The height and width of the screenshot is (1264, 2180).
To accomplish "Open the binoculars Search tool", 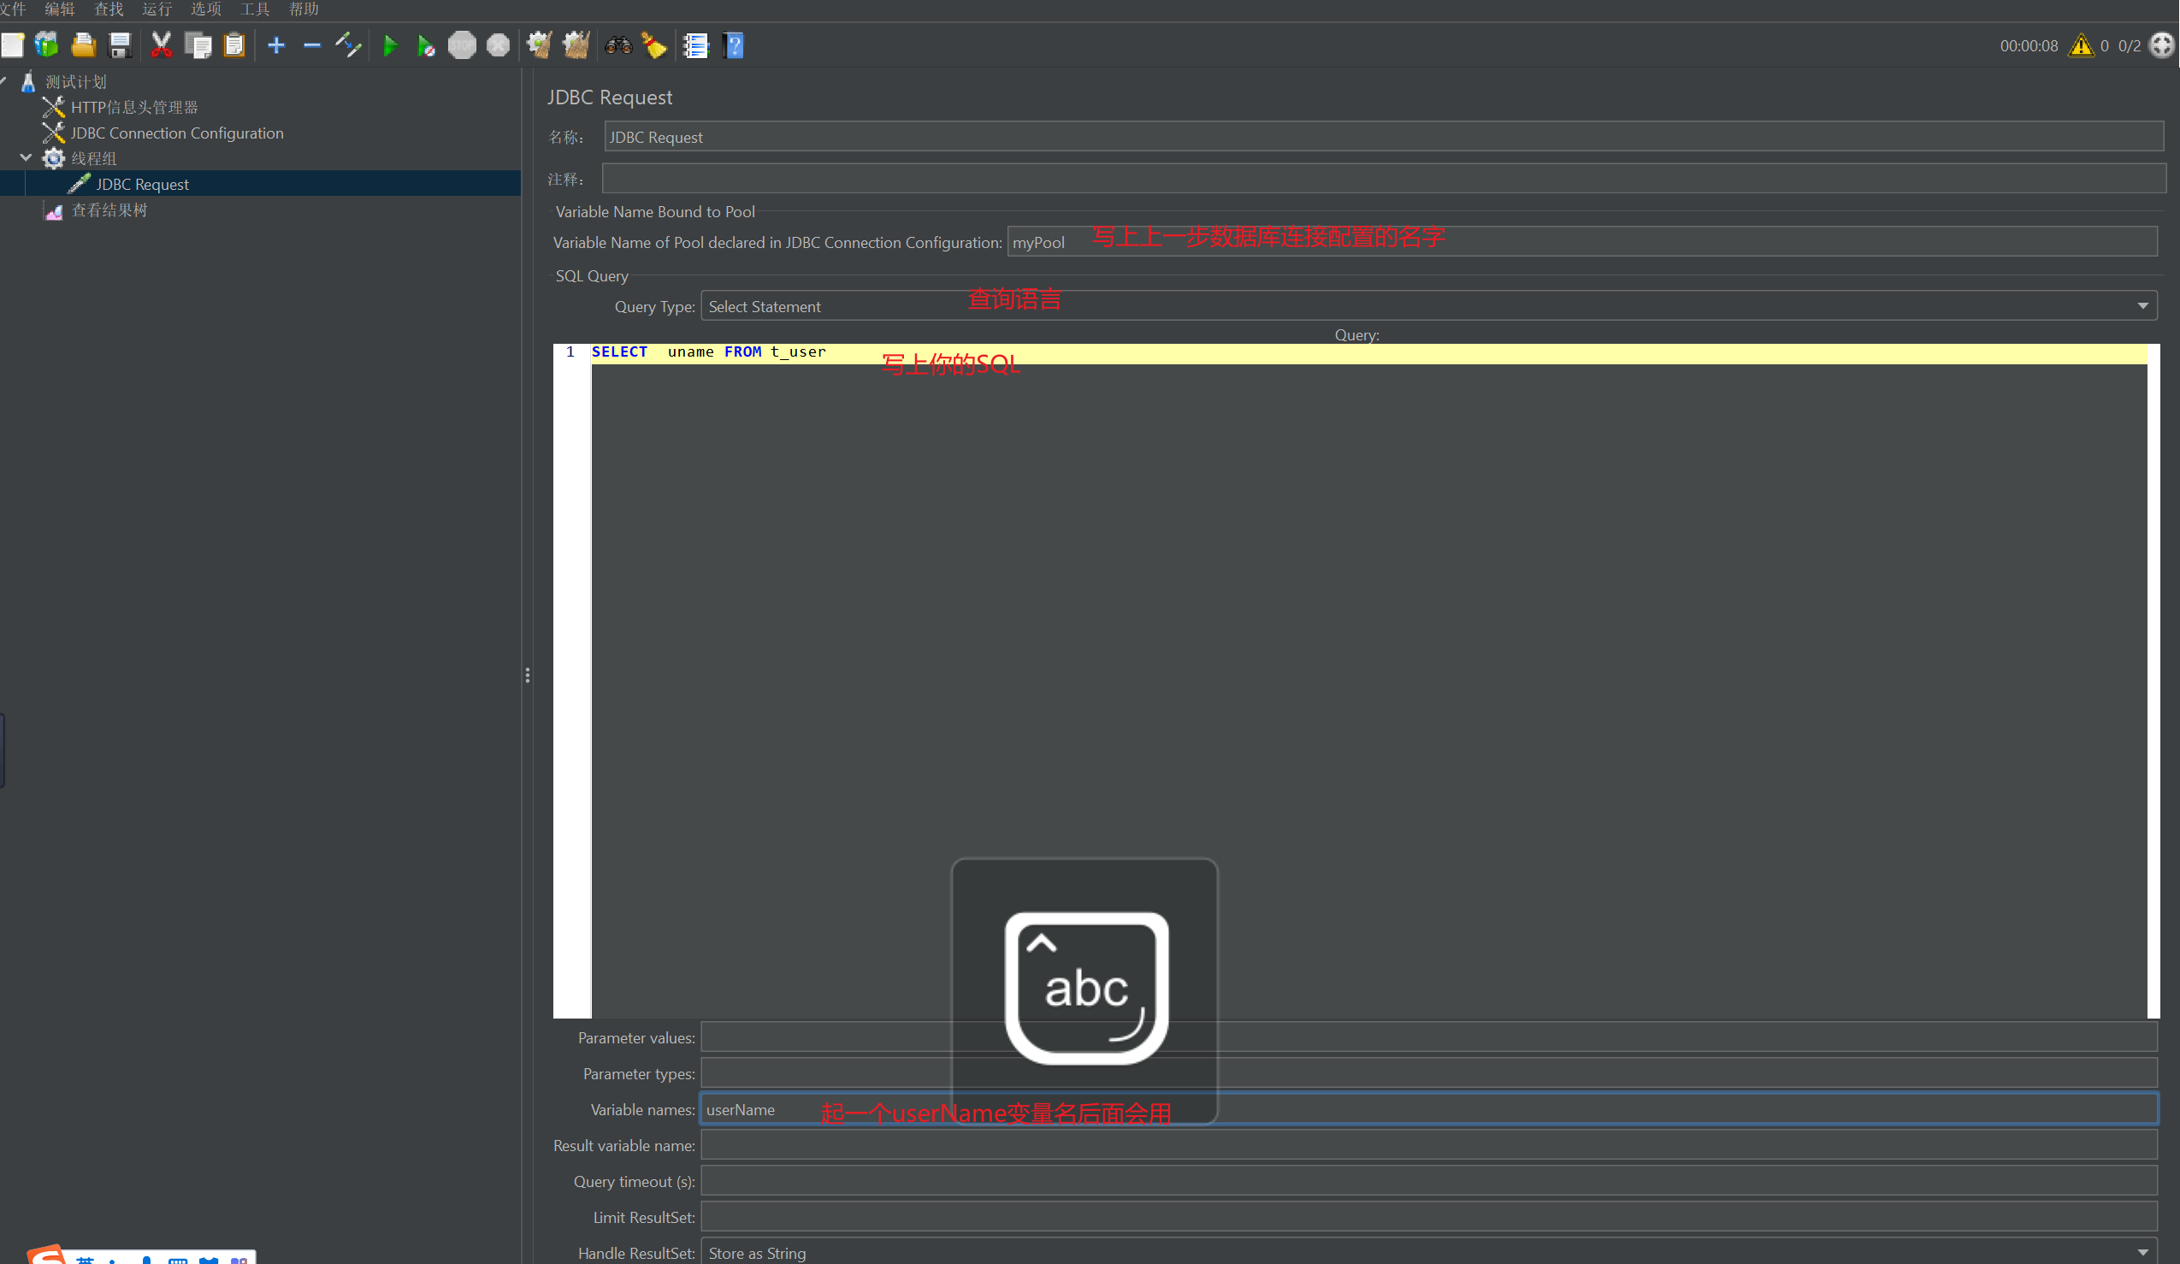I will pos(617,45).
